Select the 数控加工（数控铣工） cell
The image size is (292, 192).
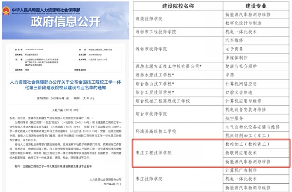(256, 144)
